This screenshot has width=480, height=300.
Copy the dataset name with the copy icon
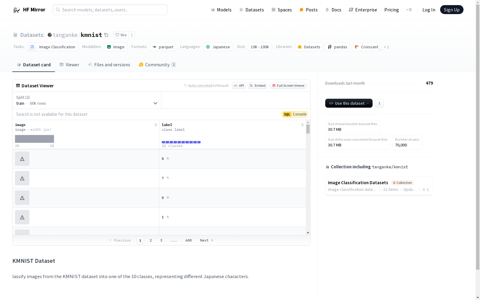[x=106, y=35]
